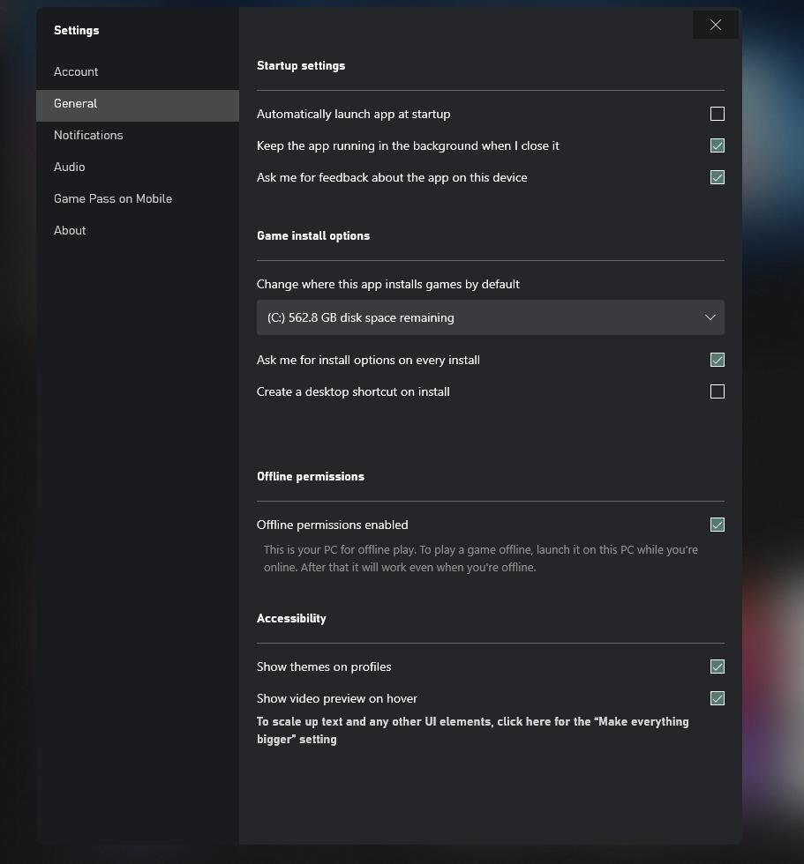Enable create a desktop shortcut on install

pyautogui.click(x=717, y=391)
